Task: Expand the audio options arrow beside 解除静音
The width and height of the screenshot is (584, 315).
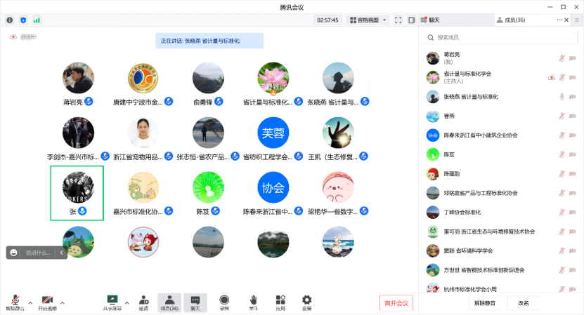Action: [30, 303]
